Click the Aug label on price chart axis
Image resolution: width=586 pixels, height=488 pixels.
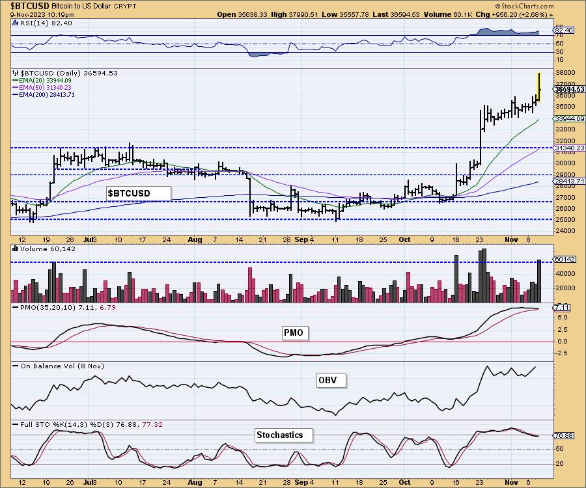(195, 239)
